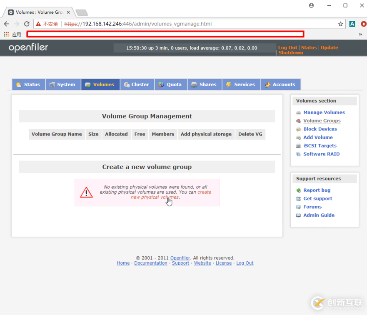This screenshot has height=315, width=367.
Task: Open Manage Volumes in sidebar
Action: pyautogui.click(x=324, y=112)
